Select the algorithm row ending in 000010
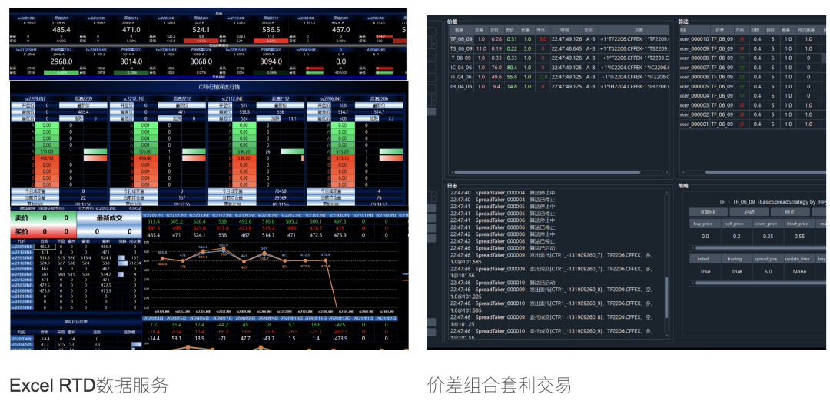Image resolution: width=830 pixels, height=401 pixels. point(752,39)
